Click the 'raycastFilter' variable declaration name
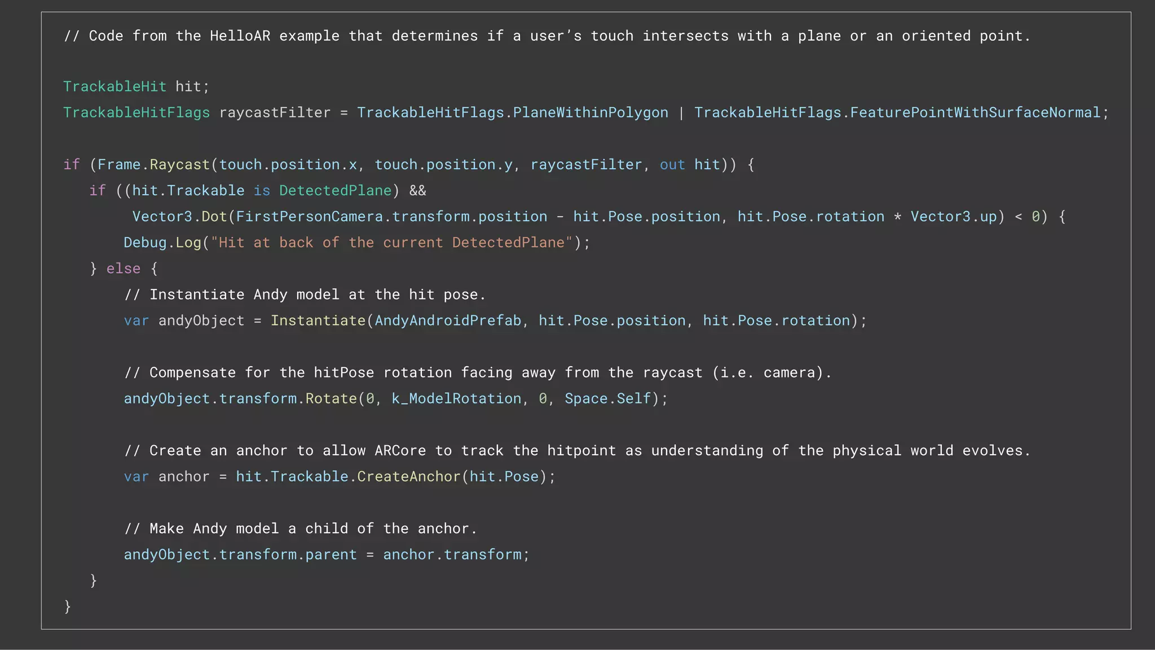Screen dimensions: 1155x650 [275, 113]
